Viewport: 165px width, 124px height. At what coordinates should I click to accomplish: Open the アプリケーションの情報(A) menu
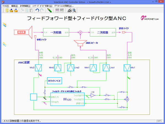coord(64,6)
